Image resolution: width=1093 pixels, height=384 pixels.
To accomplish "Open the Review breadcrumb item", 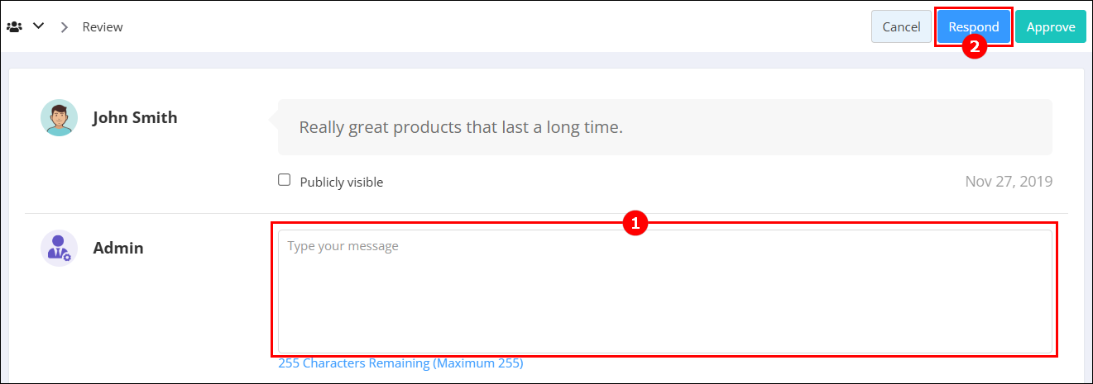I will point(103,27).
